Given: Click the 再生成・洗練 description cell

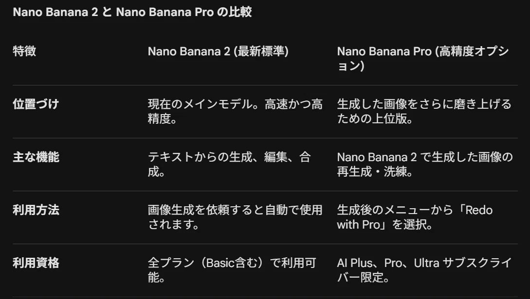Looking at the screenshot, I should pos(425,164).
